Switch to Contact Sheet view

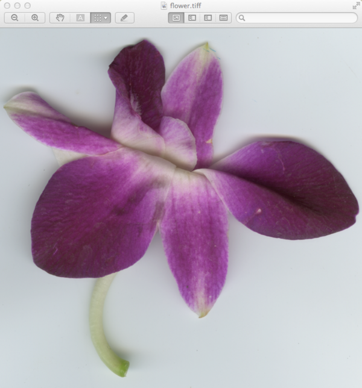click(223, 18)
